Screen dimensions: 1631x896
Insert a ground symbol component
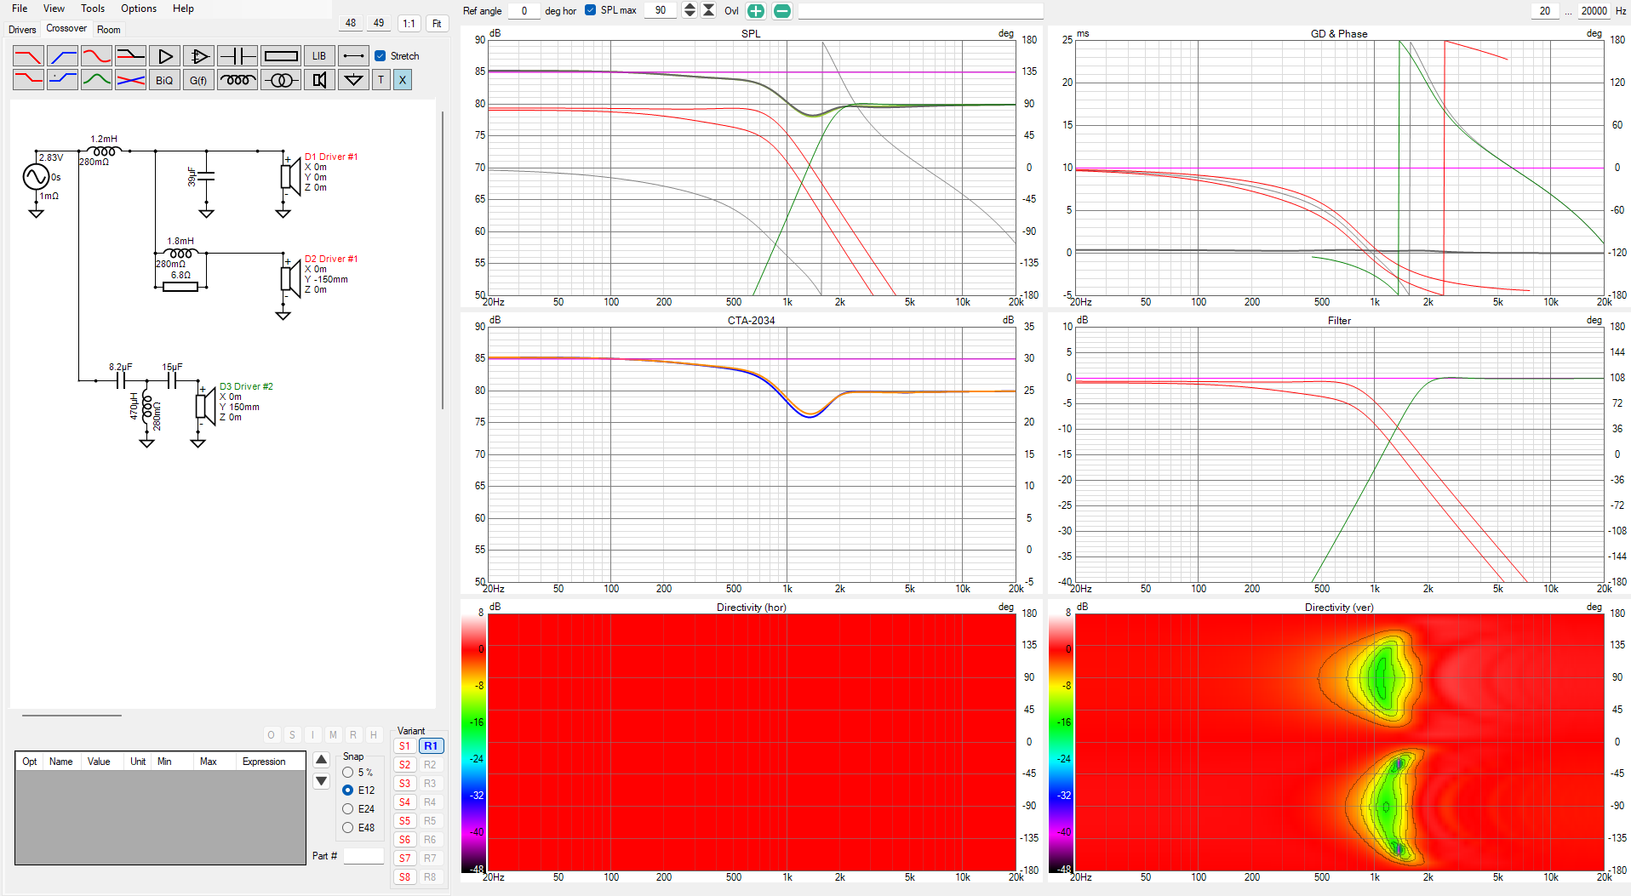[x=352, y=80]
